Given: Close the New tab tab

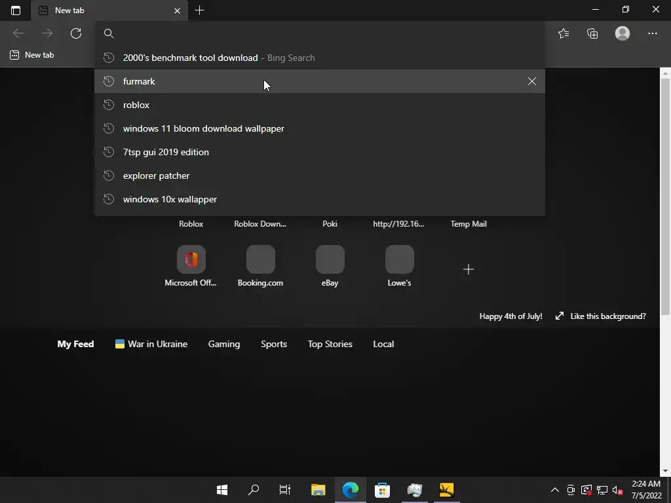Looking at the screenshot, I should [177, 10].
